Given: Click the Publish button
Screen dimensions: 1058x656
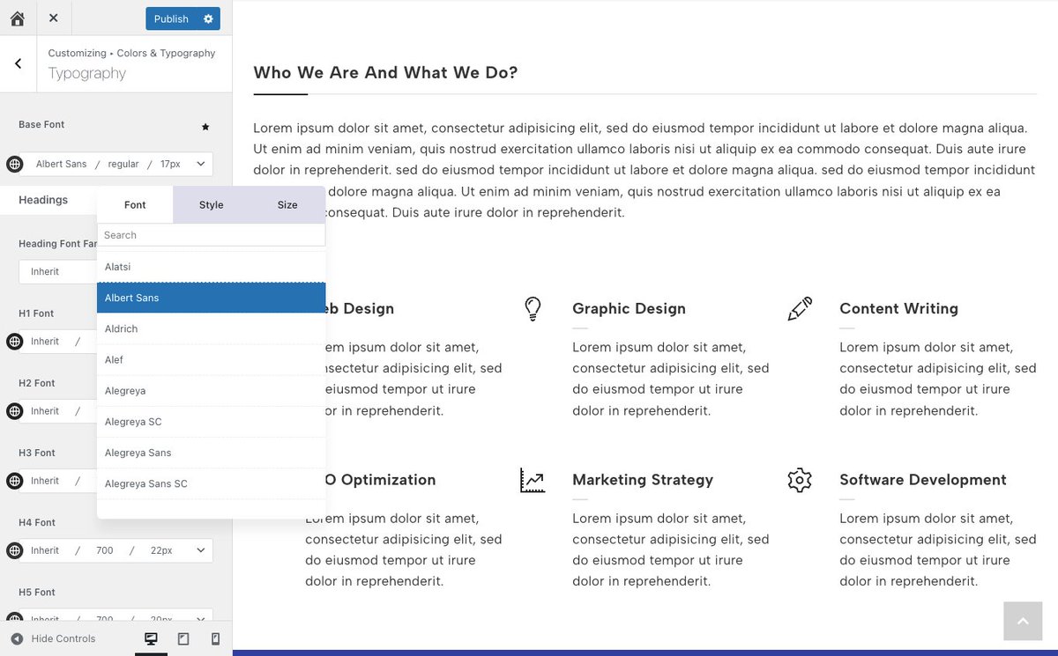Looking at the screenshot, I should [x=171, y=18].
